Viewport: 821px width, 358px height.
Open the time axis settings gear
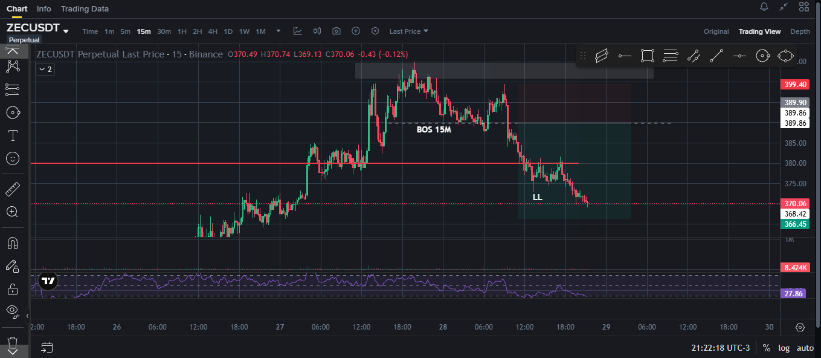click(800, 327)
